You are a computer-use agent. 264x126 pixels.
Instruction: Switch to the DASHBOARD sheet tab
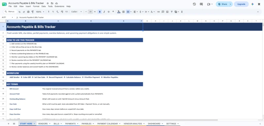(154, 124)
